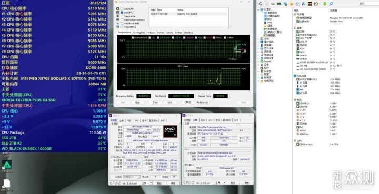Collapse the 计算机 tree node in AIDA64
Viewport: 379px width, 194px height.
pyautogui.click(x=258, y=9)
